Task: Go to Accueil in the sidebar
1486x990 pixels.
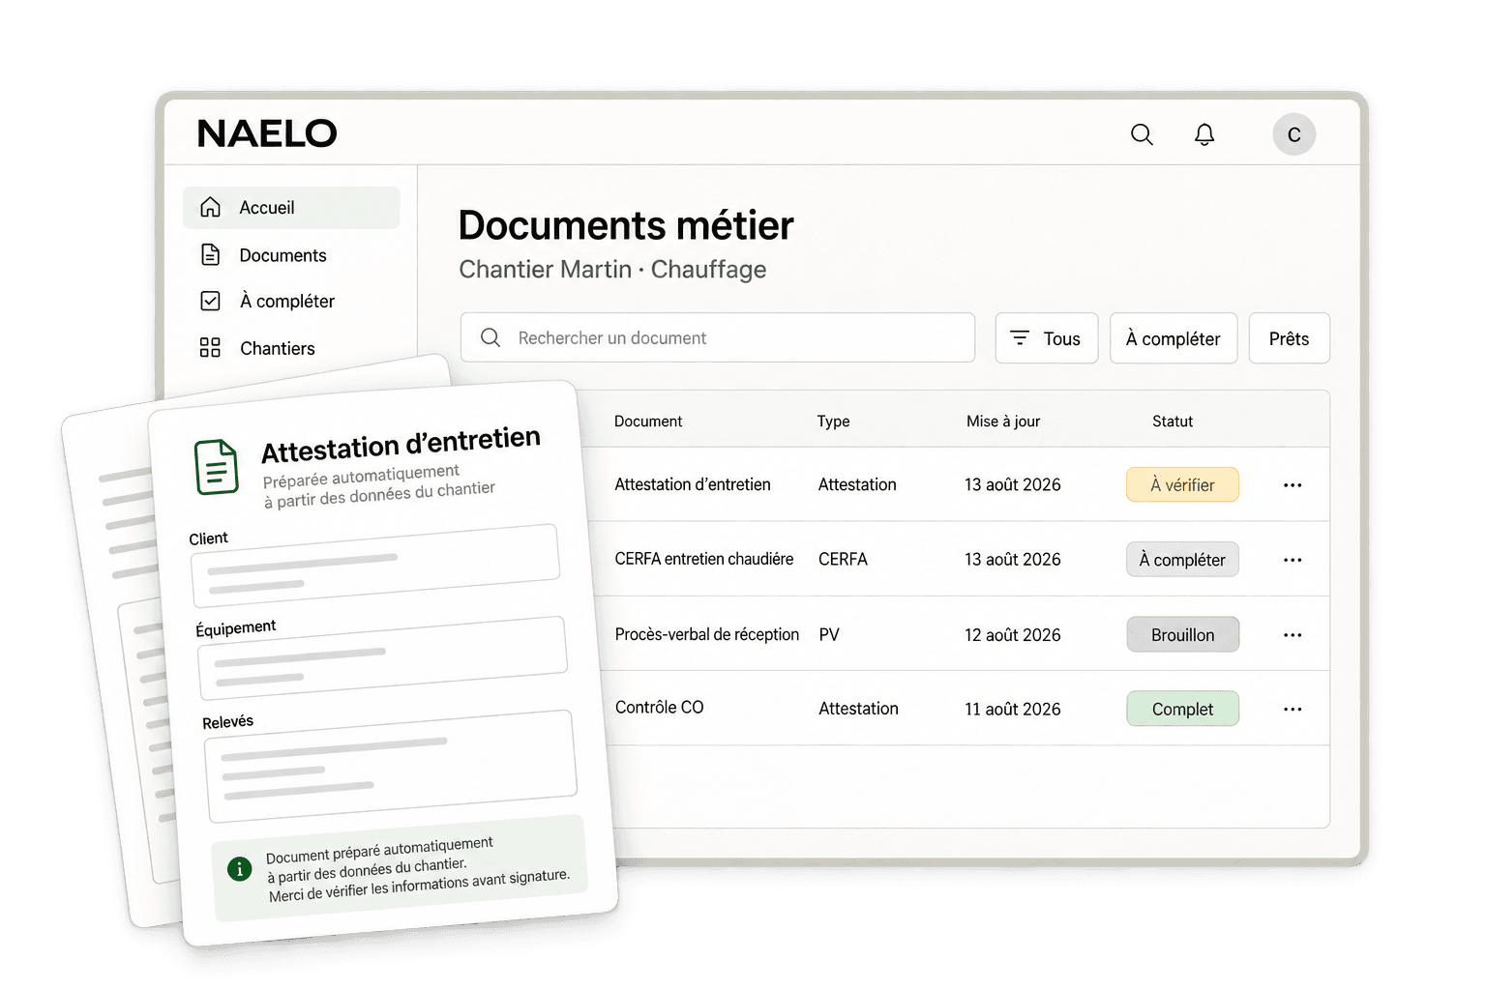Action: point(291,208)
